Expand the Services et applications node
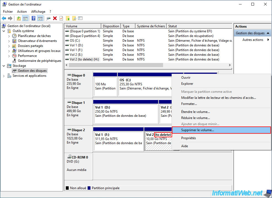272x198 pixels. coord(4,76)
